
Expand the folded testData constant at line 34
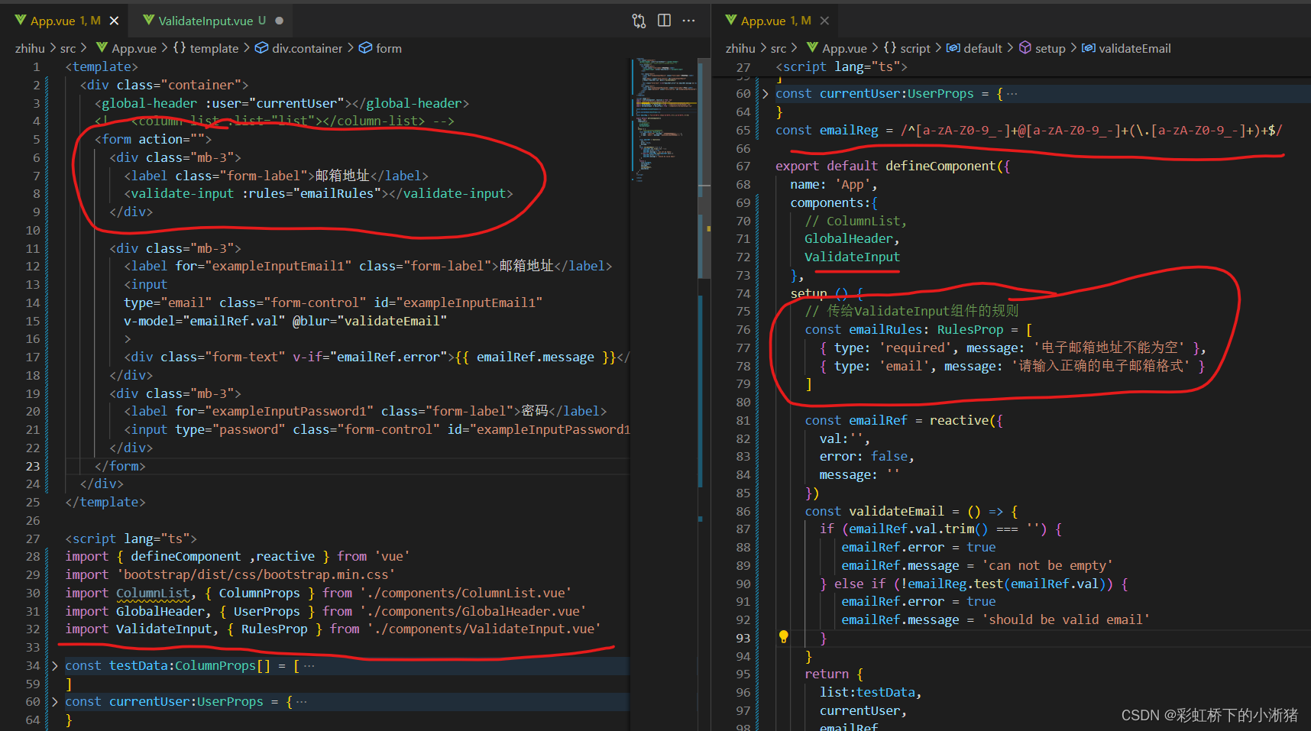click(53, 665)
